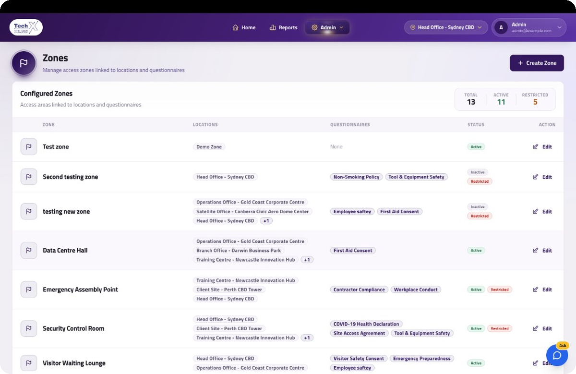Image resolution: width=576 pixels, height=374 pixels.
Task: Click the Admin gear icon
Action: [314, 28]
